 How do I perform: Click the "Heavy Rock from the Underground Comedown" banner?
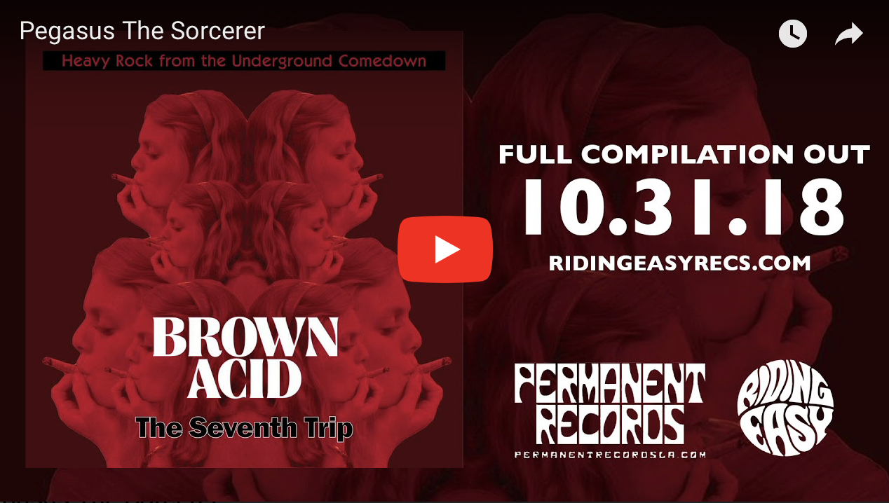coord(244,61)
